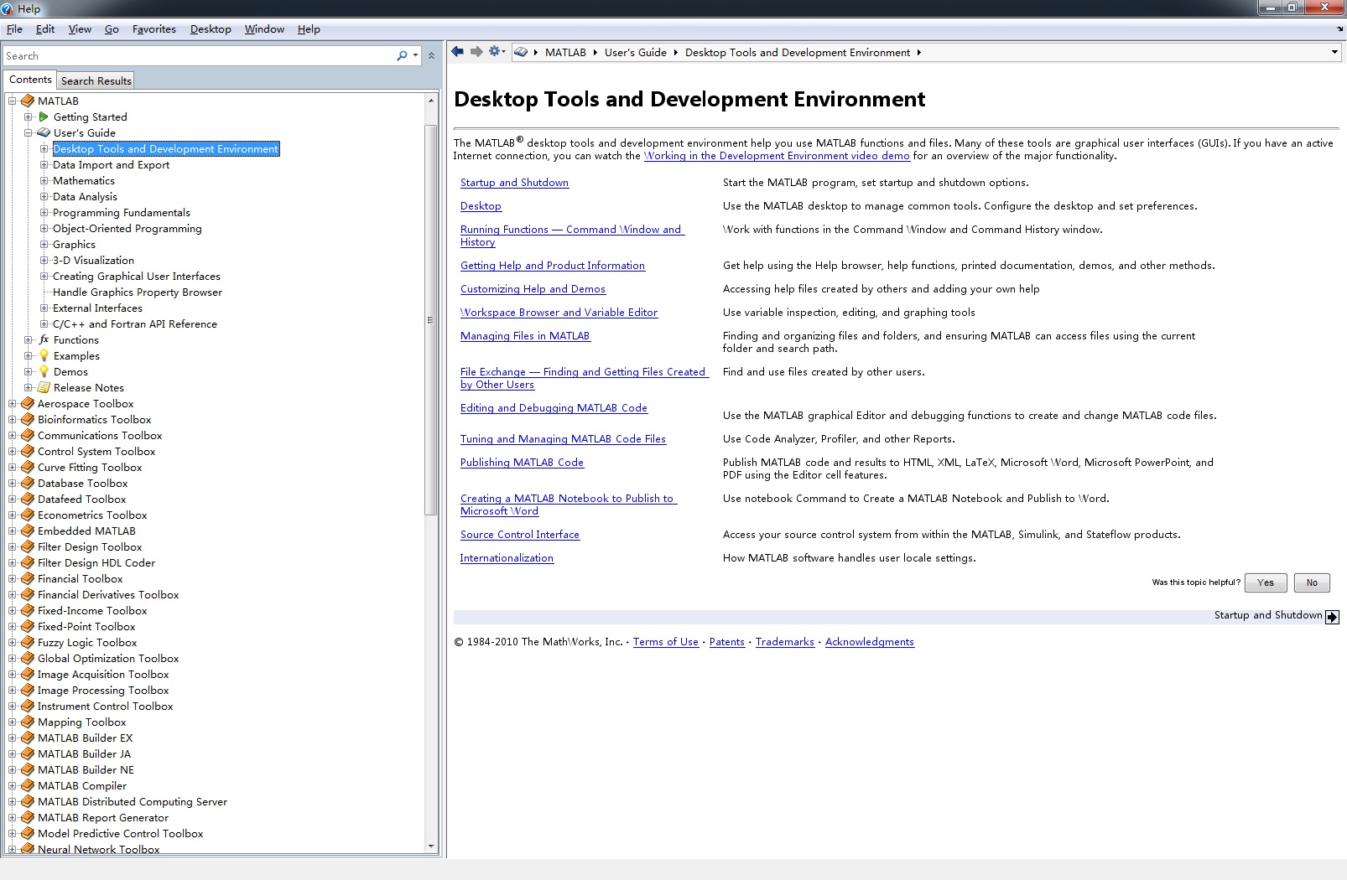The width and height of the screenshot is (1347, 880).
Task: Click No for topic helpful
Action: [x=1312, y=582]
